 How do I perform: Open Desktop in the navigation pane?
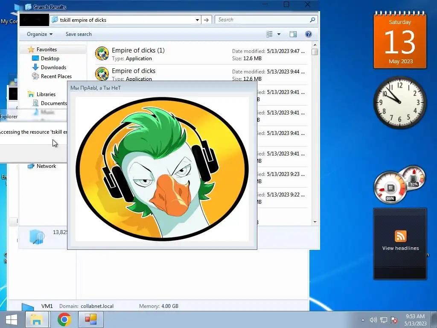[x=50, y=58]
